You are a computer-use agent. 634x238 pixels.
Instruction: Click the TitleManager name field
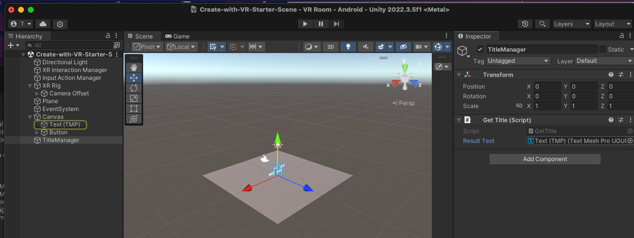click(x=542, y=49)
